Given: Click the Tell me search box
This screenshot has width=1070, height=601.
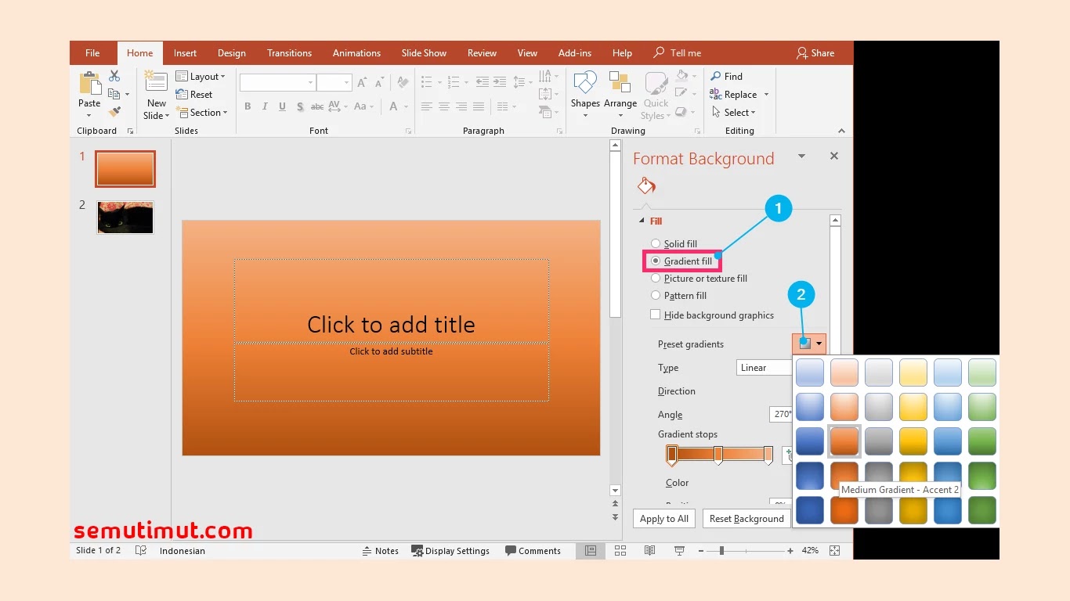Looking at the screenshot, I should coord(678,53).
